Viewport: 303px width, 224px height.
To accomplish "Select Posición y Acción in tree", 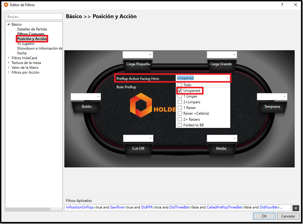I will 32,39.
